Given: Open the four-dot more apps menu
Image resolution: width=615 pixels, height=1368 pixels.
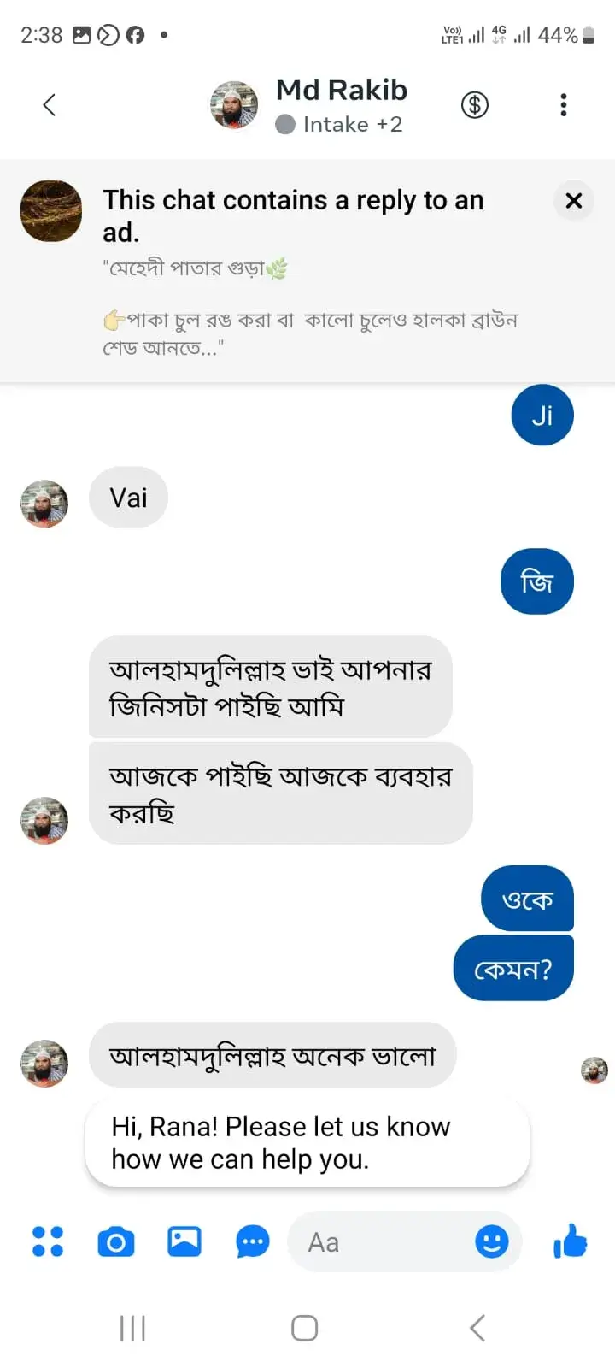Looking at the screenshot, I should click(x=48, y=1241).
